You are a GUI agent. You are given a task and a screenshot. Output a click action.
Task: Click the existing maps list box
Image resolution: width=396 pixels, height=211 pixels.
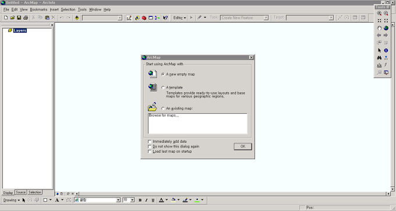[x=197, y=124]
